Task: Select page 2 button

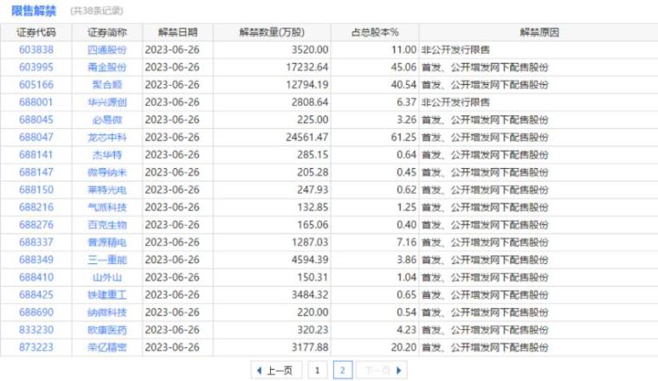Action: 342,371
